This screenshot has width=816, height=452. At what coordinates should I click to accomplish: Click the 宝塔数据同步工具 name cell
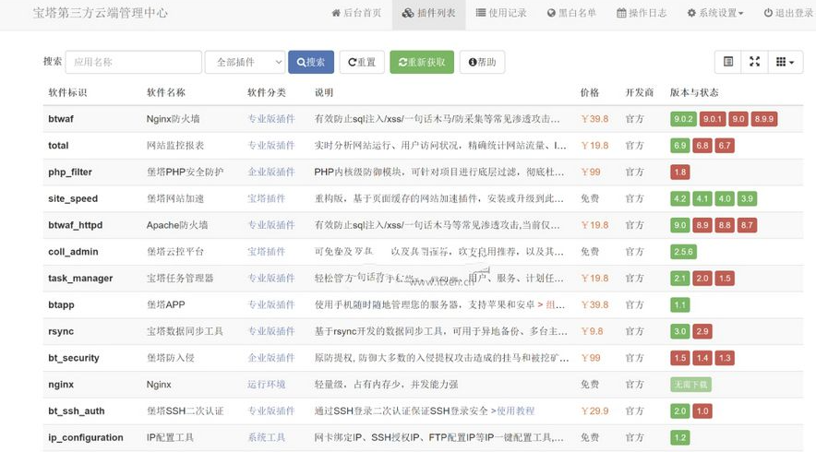click(x=185, y=331)
